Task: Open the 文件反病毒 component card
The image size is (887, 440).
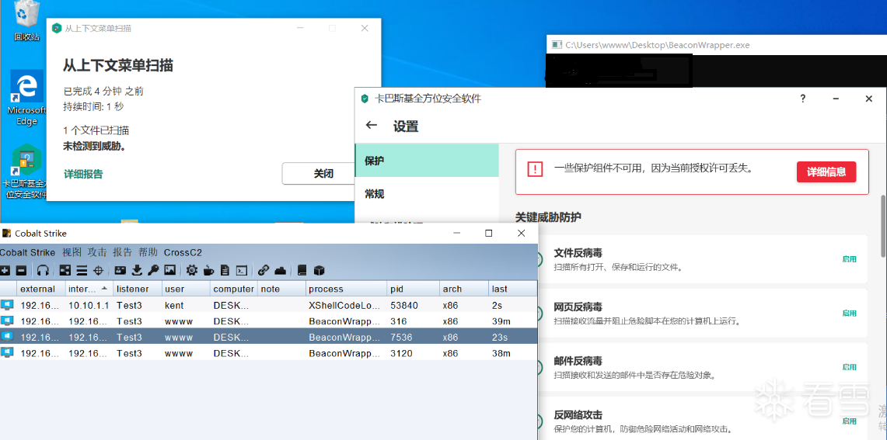Action: (701, 258)
